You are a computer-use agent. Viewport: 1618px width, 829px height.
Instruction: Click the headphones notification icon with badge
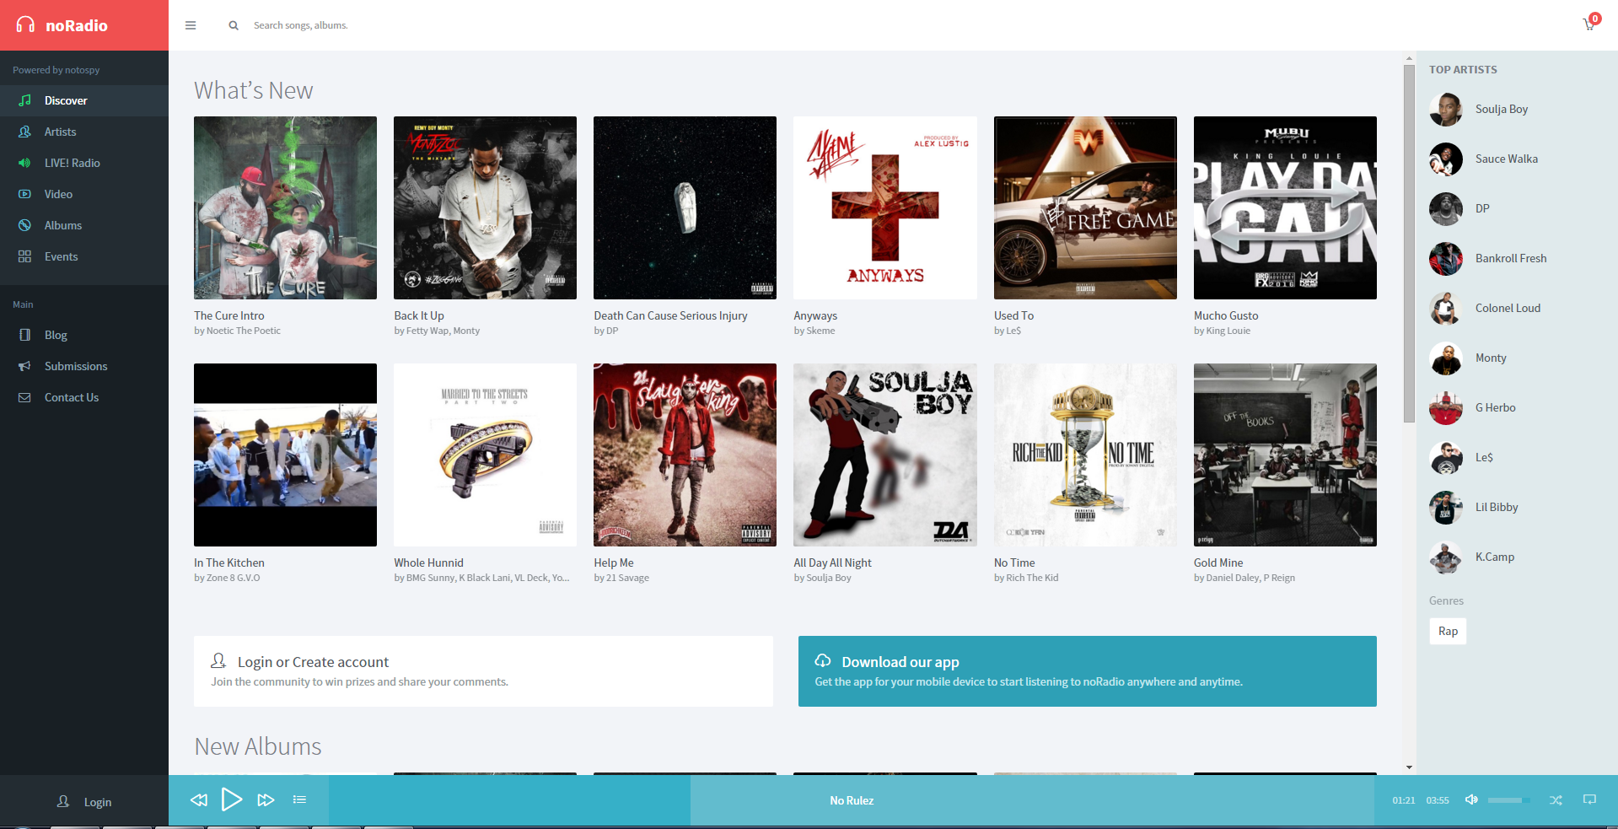[1588, 25]
